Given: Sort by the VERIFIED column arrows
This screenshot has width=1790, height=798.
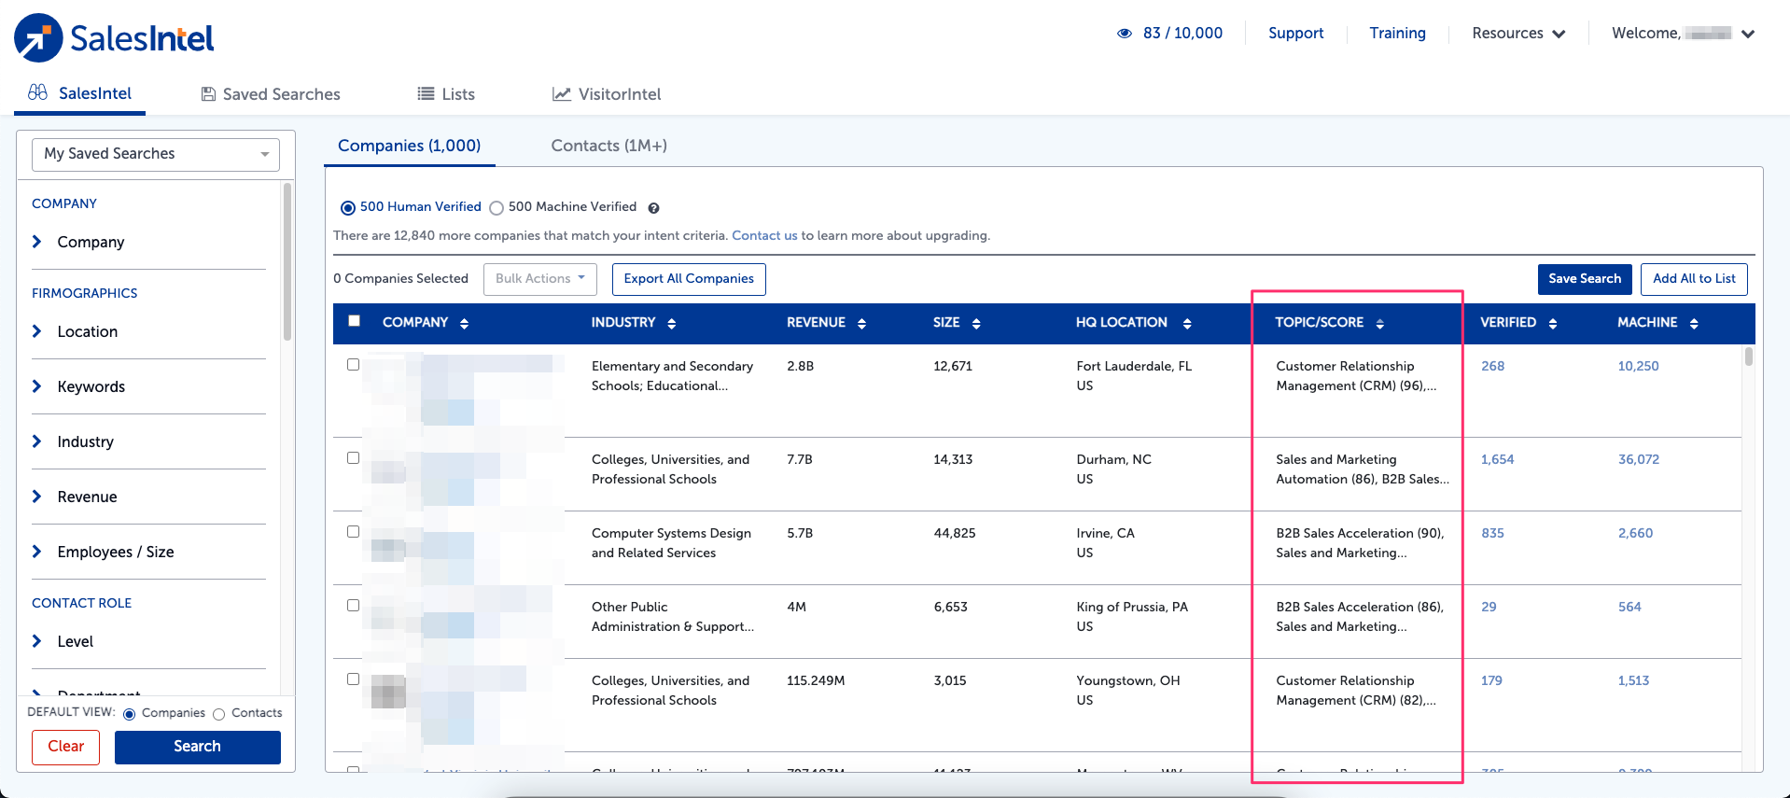Looking at the screenshot, I should 1553,323.
